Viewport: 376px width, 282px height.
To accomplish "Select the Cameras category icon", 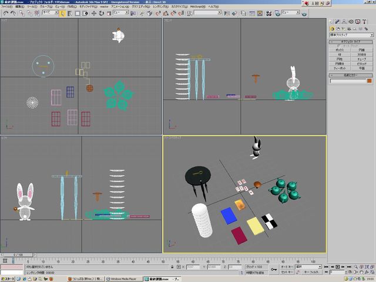I will click(349, 29).
